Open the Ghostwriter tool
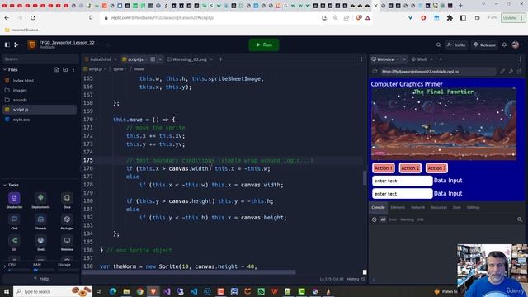528x297 pixels. (x=14, y=200)
